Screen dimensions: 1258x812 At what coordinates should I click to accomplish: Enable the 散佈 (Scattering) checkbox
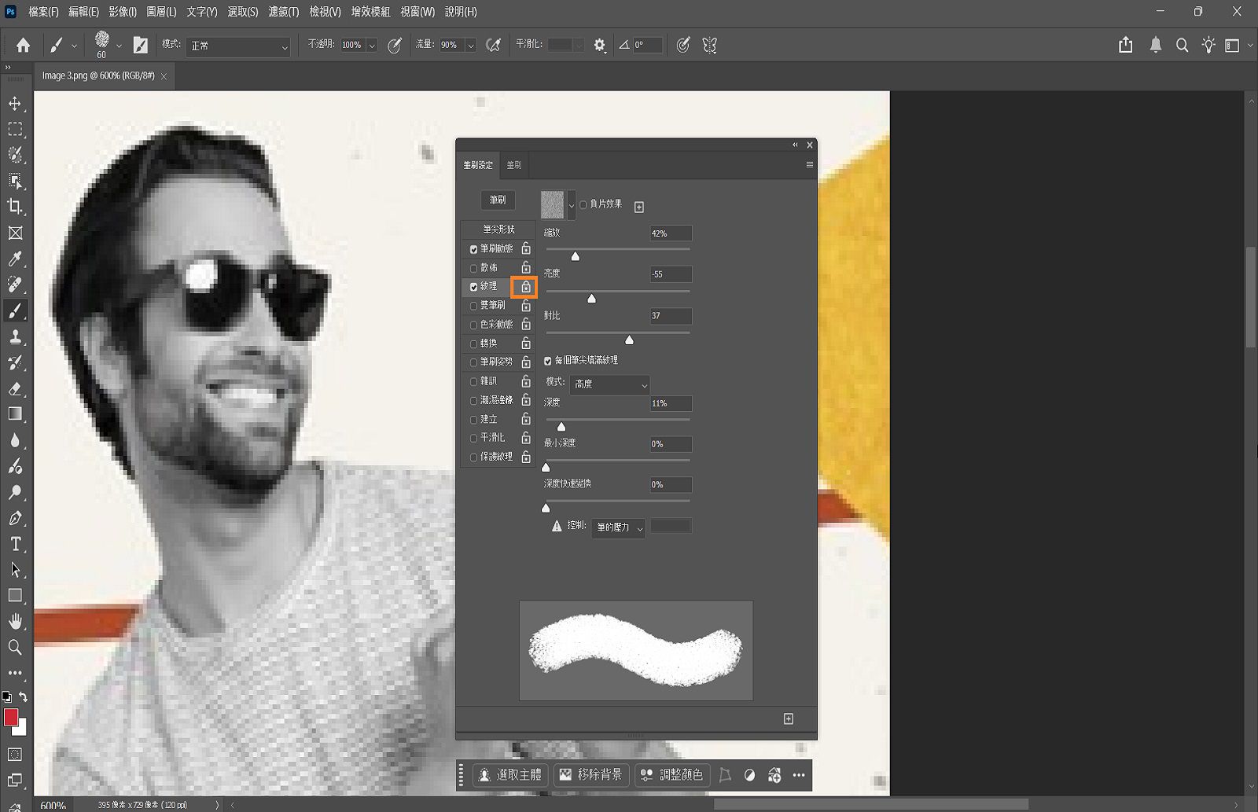click(473, 268)
